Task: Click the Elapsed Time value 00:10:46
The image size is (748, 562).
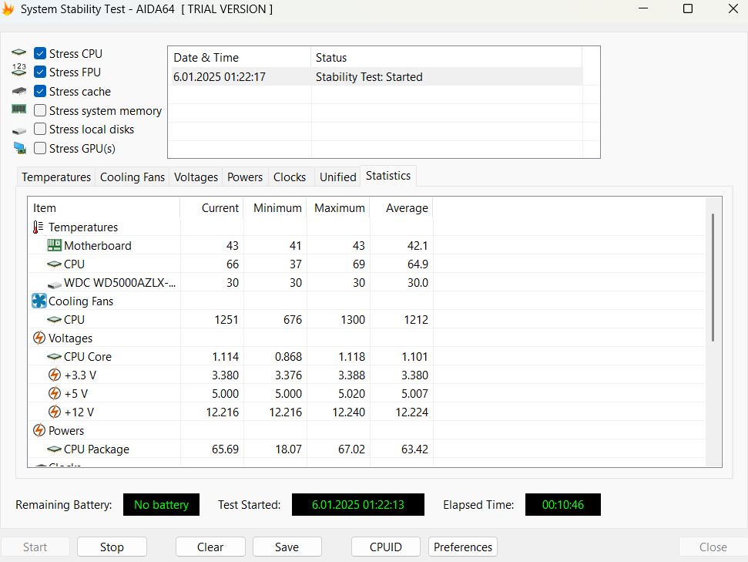Action: coord(563,505)
